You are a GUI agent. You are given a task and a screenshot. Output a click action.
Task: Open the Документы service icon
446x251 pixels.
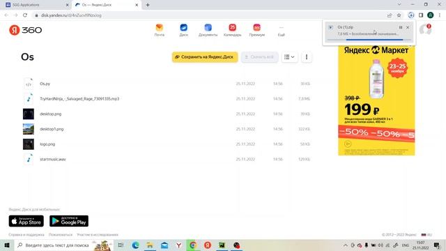(208, 30)
